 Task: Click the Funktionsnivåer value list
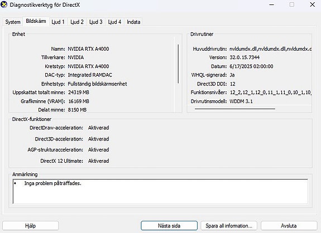[271, 93]
